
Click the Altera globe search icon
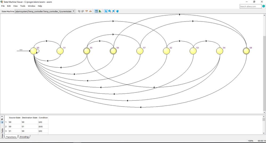(264, 6)
